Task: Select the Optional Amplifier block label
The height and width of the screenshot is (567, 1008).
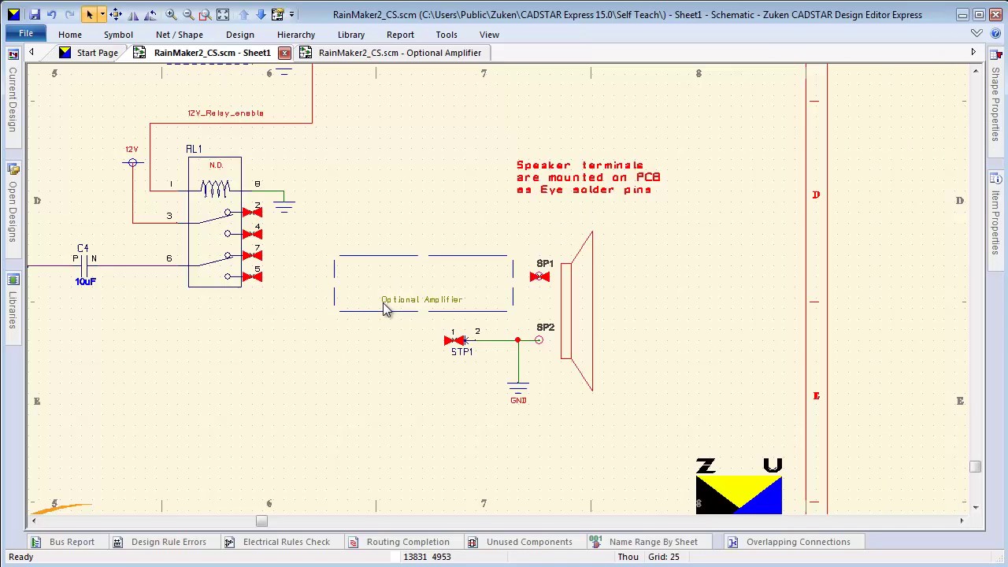Action: (x=422, y=300)
